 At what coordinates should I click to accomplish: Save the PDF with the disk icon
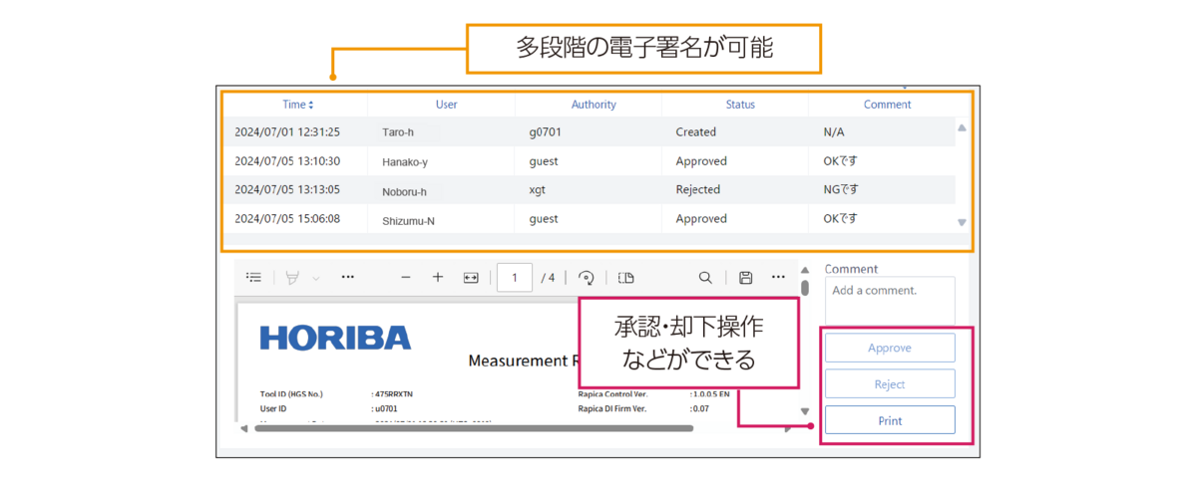745,278
